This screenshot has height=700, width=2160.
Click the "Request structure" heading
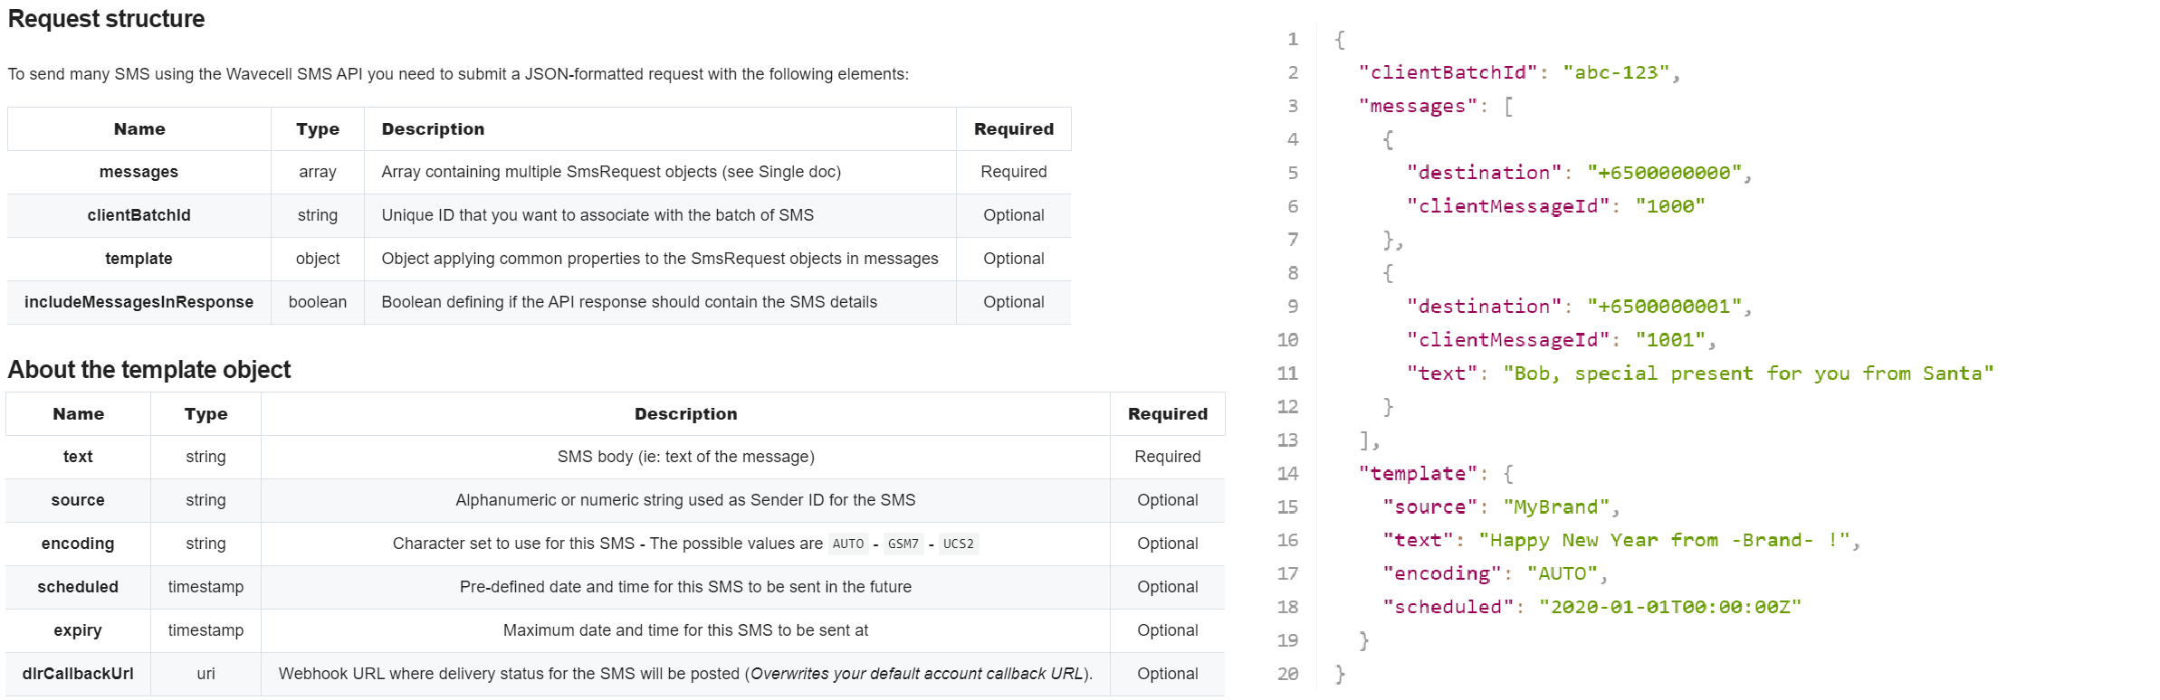click(106, 19)
